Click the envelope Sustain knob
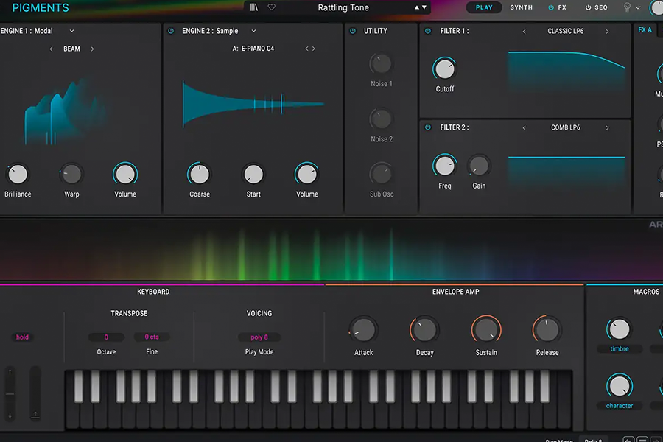This screenshot has width=663, height=442. (486, 330)
